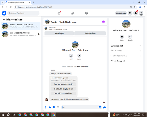Send quick reply Yes, are you interested?
The width and height of the screenshot is (147, 117).
(63, 84)
